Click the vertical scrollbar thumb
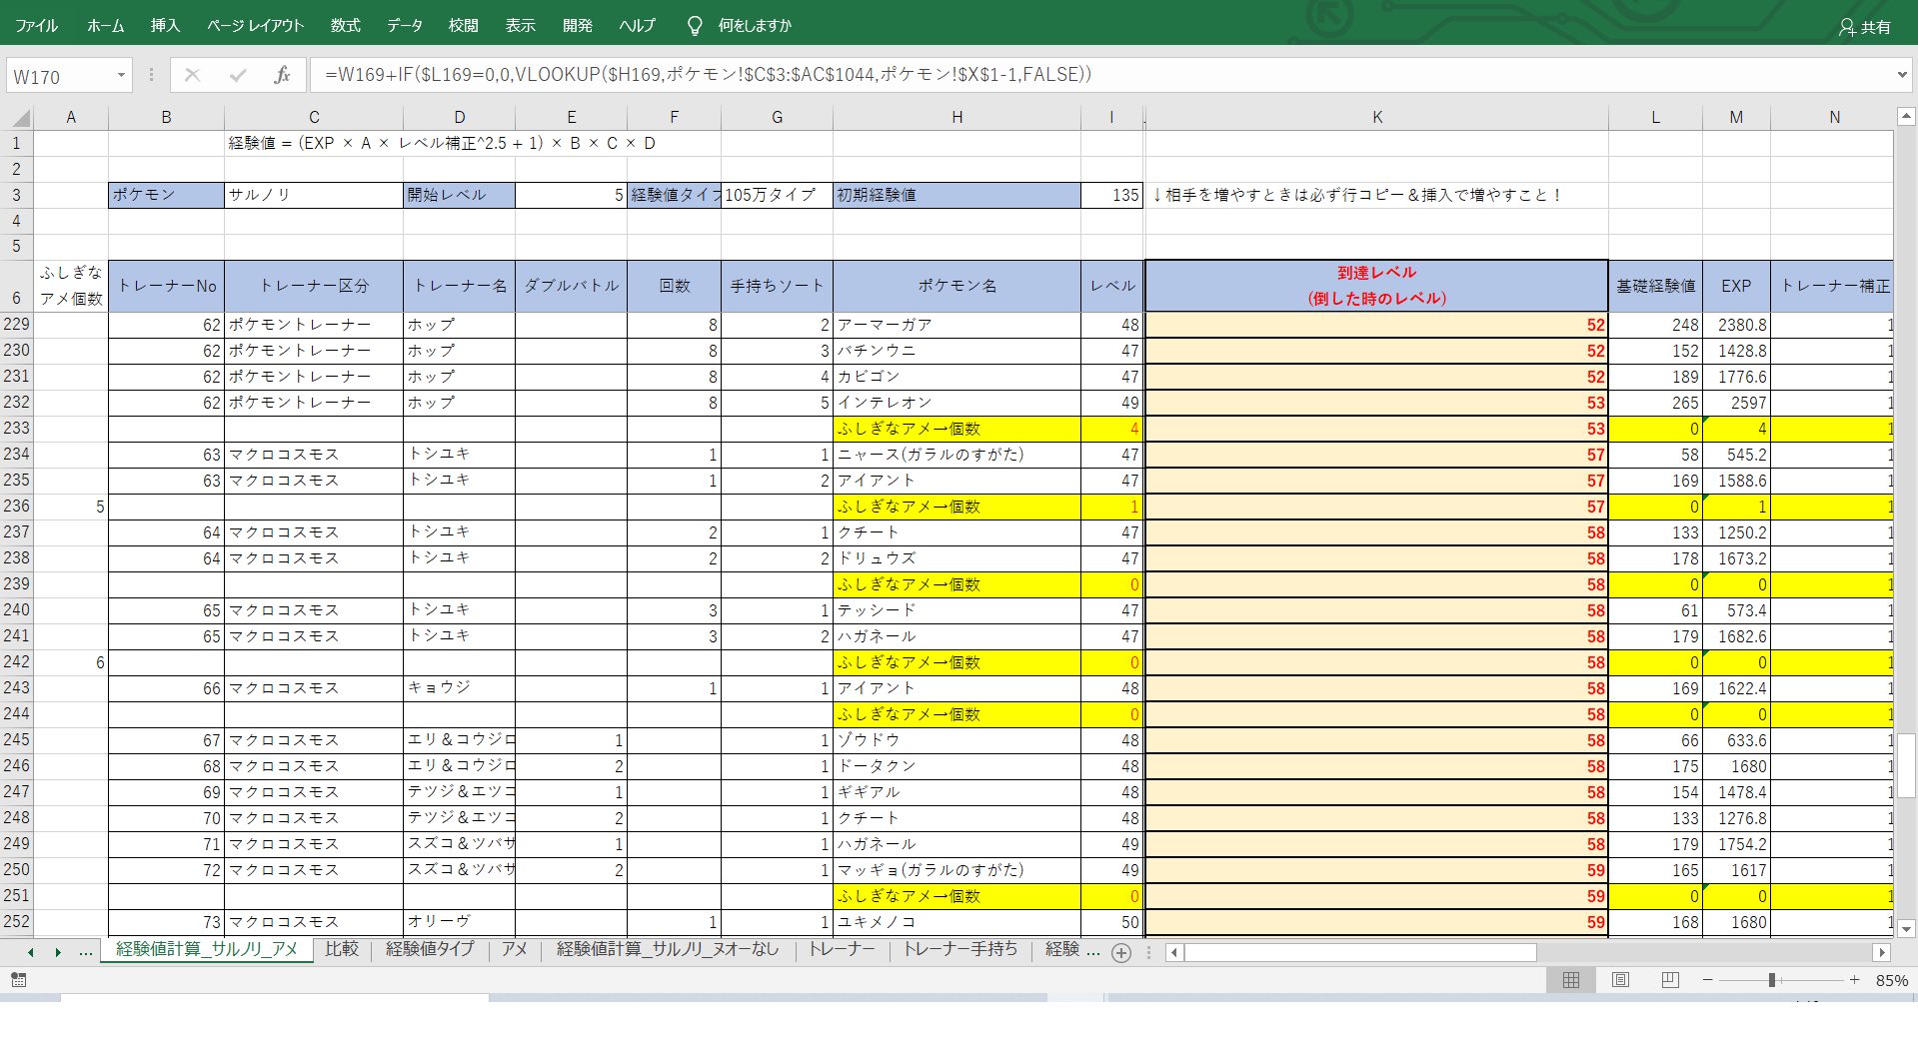The height and width of the screenshot is (1042, 1918). pyautogui.click(x=1906, y=765)
